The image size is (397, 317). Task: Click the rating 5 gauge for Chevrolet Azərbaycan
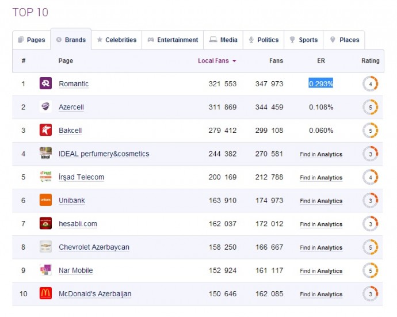(x=370, y=247)
